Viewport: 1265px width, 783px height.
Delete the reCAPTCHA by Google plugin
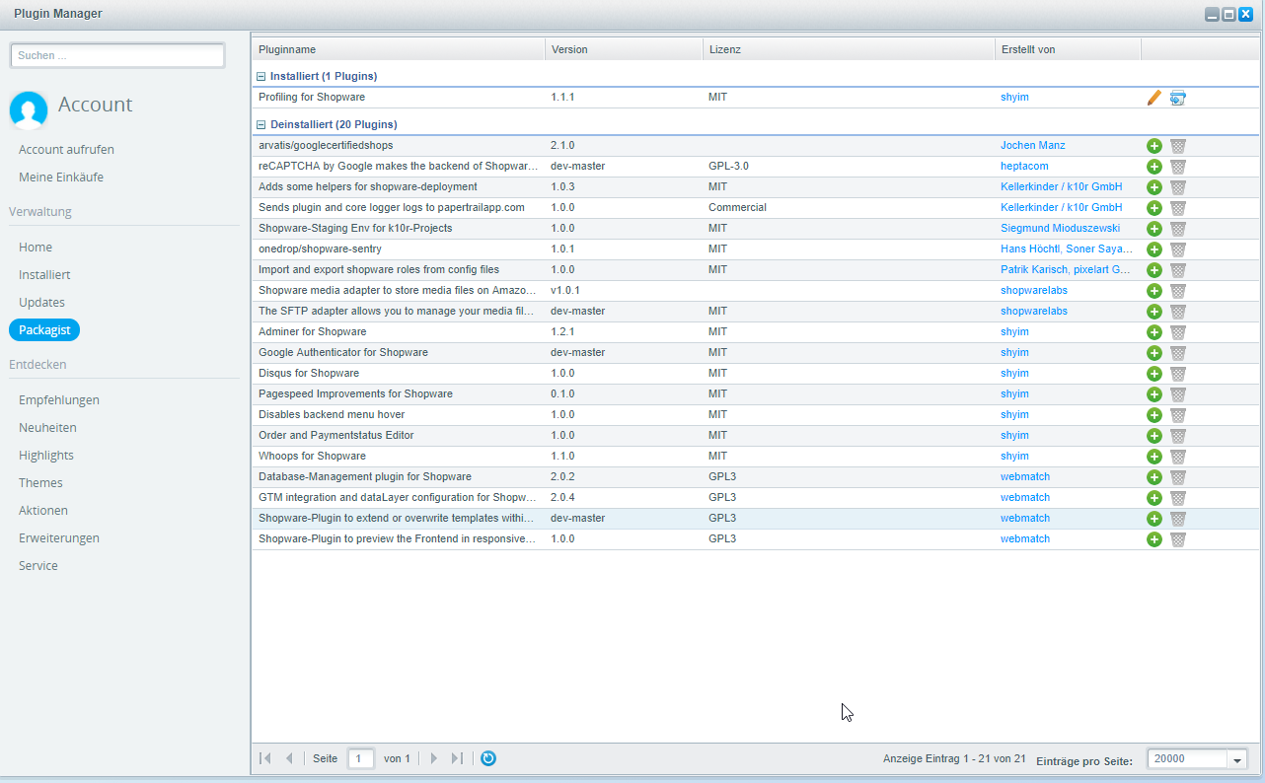tap(1178, 167)
